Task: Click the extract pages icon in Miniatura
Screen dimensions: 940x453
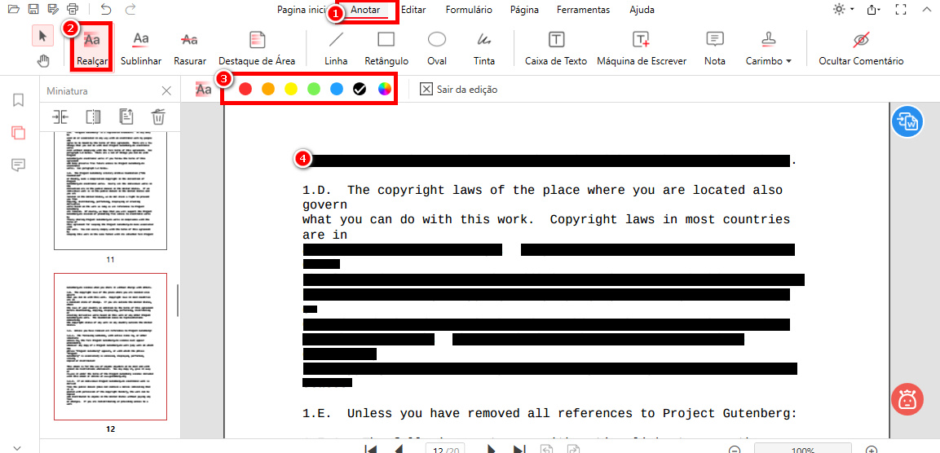Action: tap(126, 117)
